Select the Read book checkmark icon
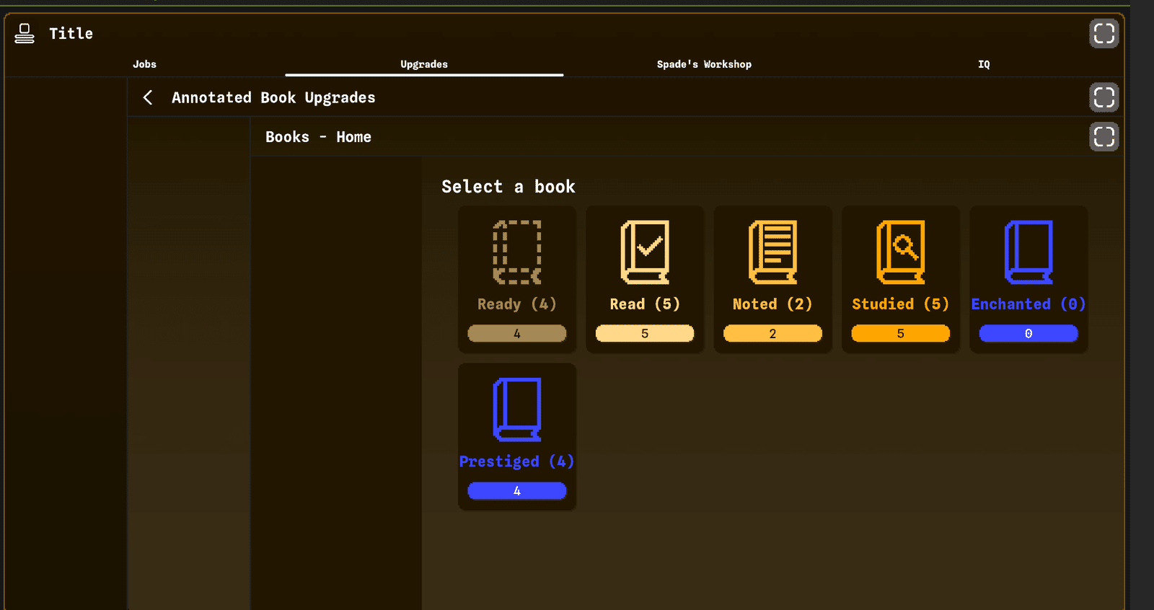This screenshot has height=610, width=1154. point(645,252)
